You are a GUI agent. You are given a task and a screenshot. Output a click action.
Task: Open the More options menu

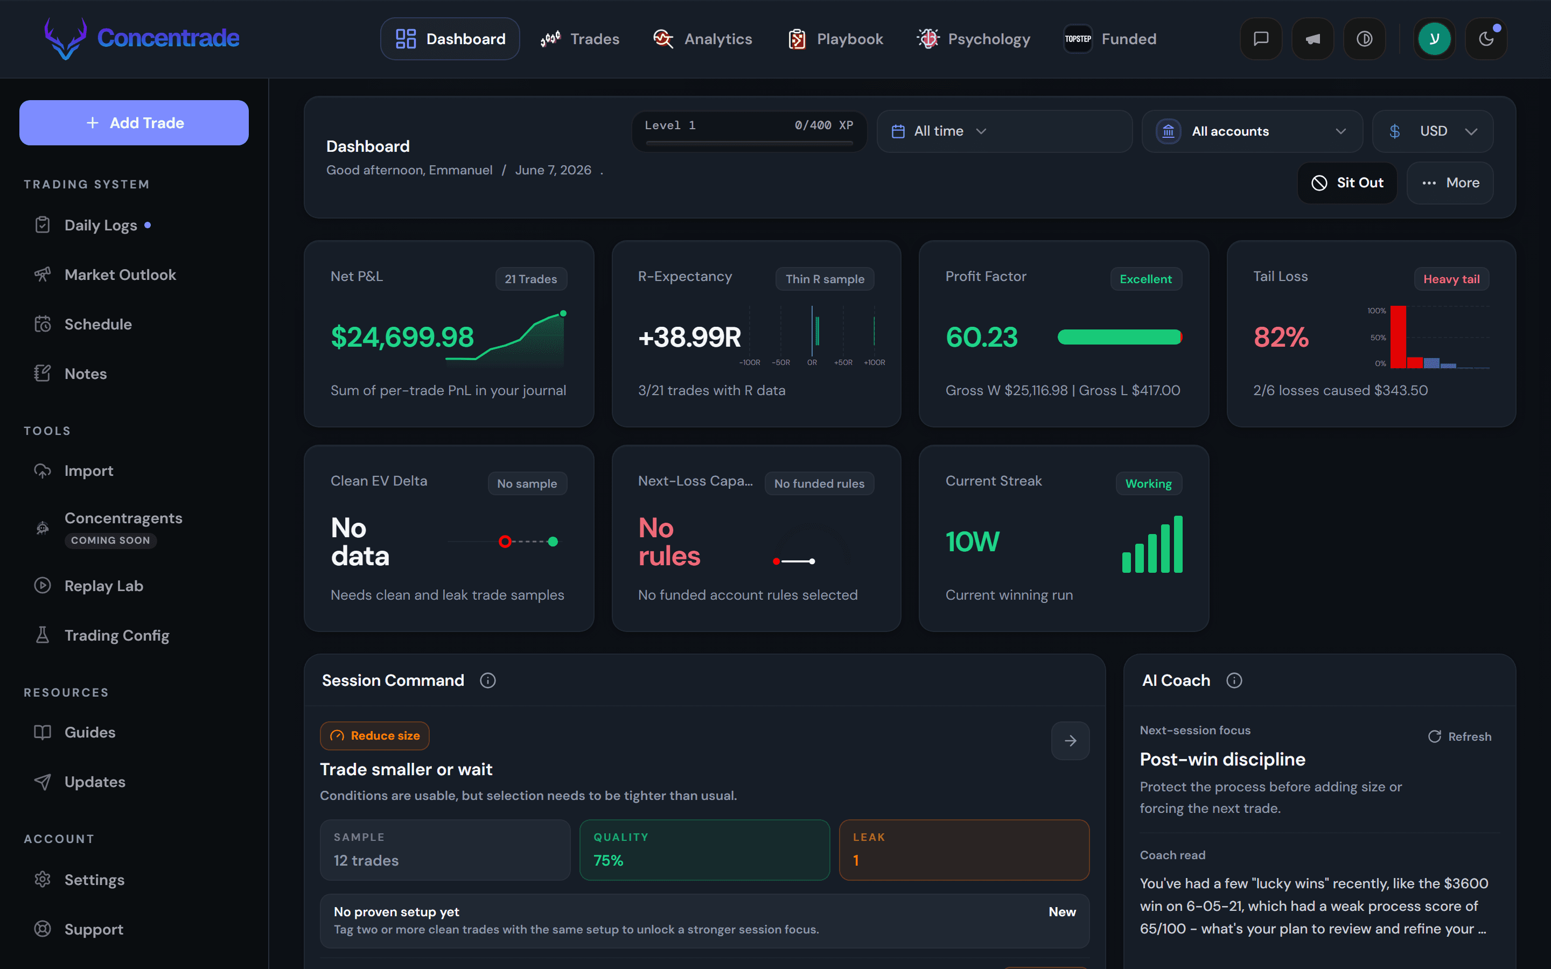(1450, 183)
